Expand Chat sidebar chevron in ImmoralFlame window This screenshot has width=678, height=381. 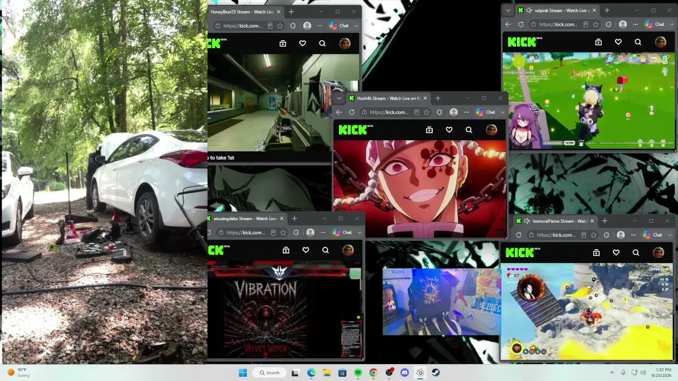(x=670, y=235)
